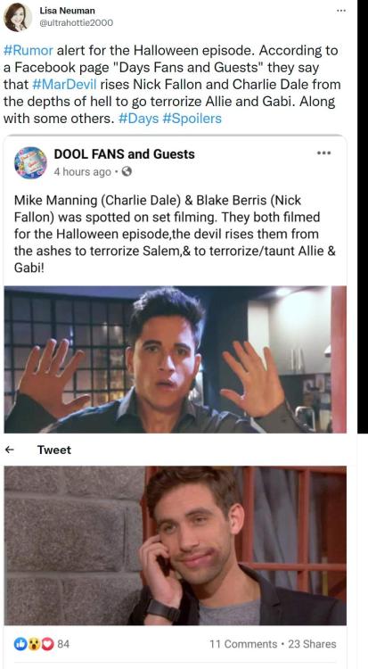Open Lisa Neuman's profile avatar
Viewport: 368px width, 669px height.
tap(18, 18)
